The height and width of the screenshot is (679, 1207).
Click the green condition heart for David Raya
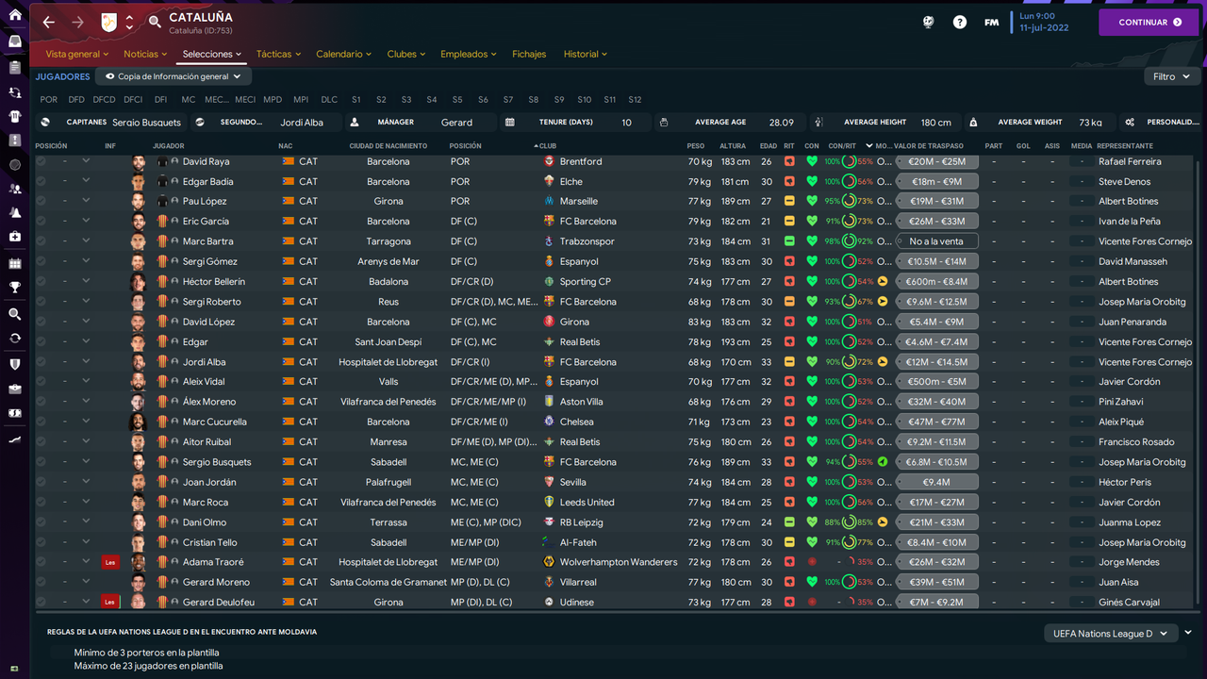coord(812,161)
